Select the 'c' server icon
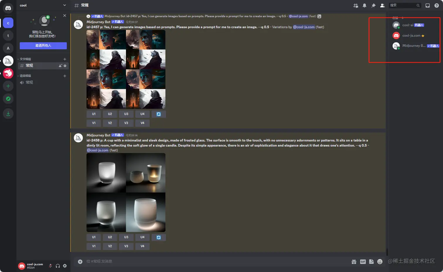The image size is (443, 272). pyautogui.click(x=8, y=23)
